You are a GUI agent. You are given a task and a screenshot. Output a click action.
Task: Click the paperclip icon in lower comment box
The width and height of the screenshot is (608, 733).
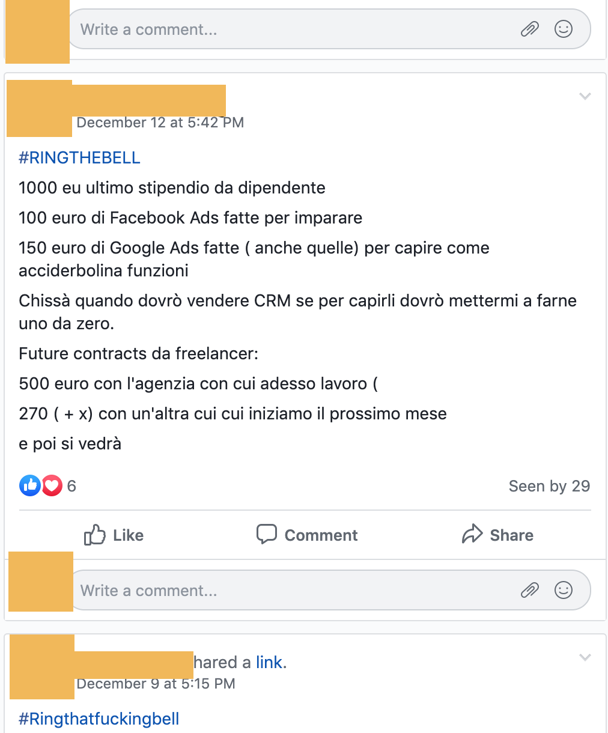click(529, 590)
